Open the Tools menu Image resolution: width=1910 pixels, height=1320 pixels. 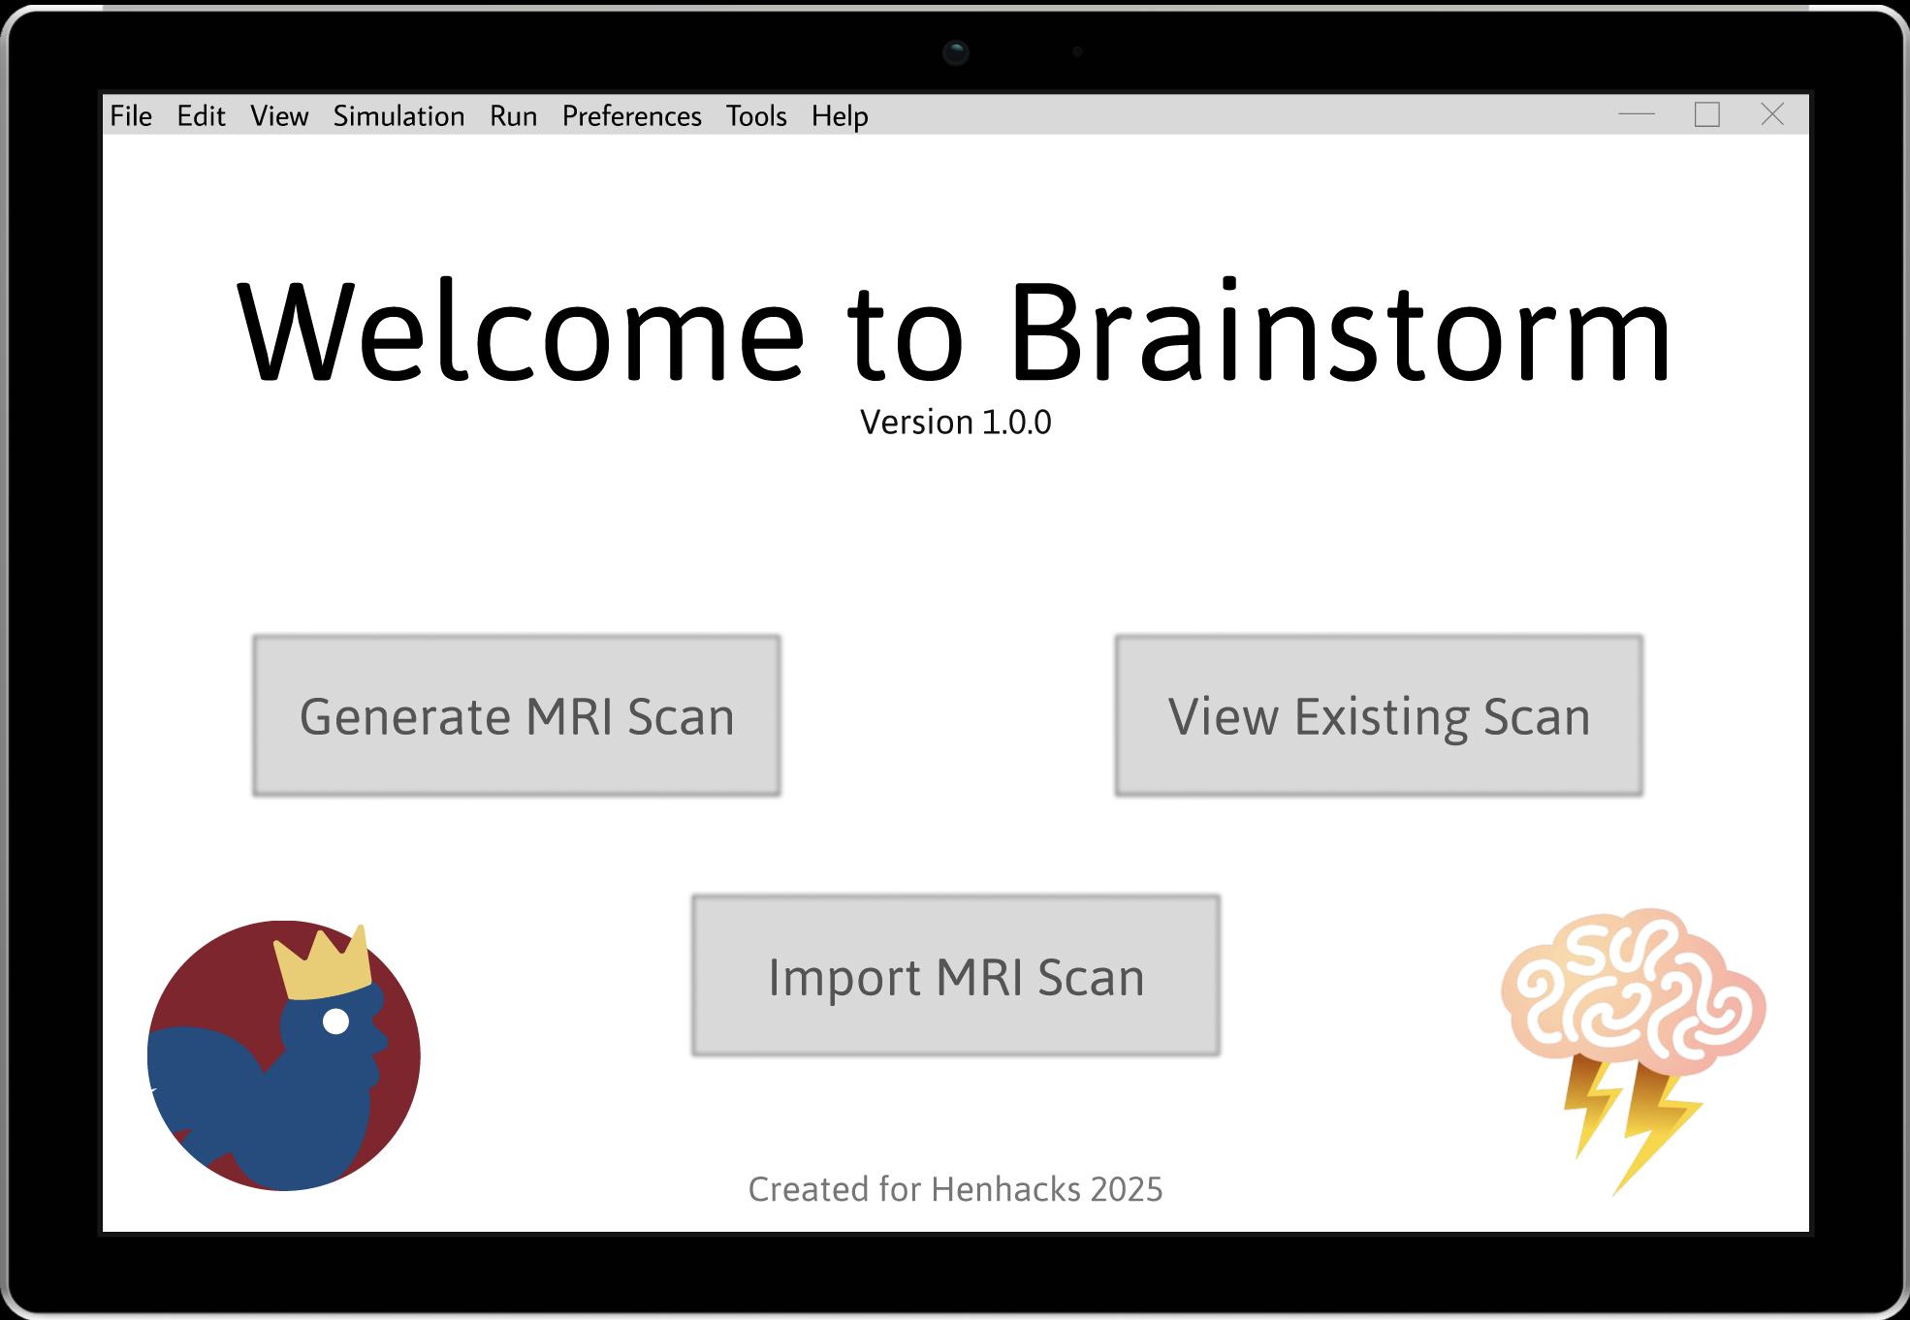pyautogui.click(x=756, y=116)
